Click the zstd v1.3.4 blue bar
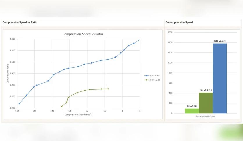The height and width of the screenshot is (141, 243). [x=220, y=78]
